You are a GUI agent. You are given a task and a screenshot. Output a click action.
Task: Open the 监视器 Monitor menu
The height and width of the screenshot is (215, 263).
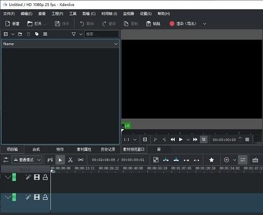tap(128, 14)
